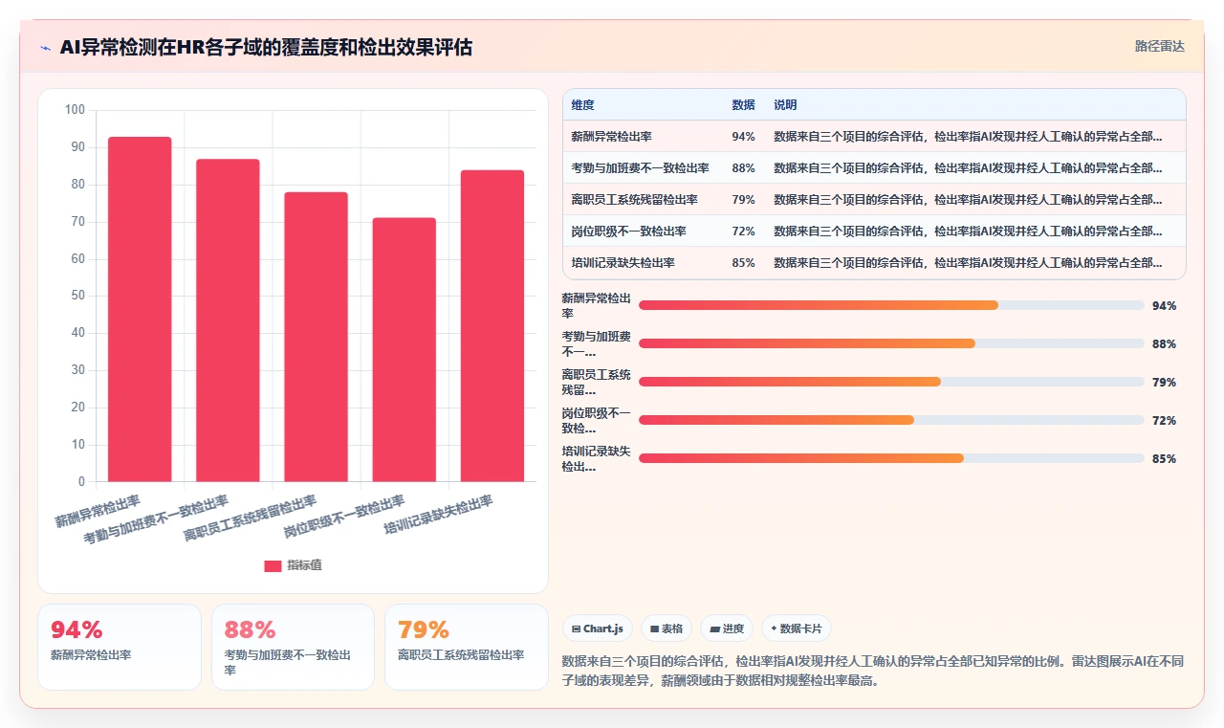Click the 72% value in the table
Viewport: 1224px width, 728px height.
coord(743,232)
